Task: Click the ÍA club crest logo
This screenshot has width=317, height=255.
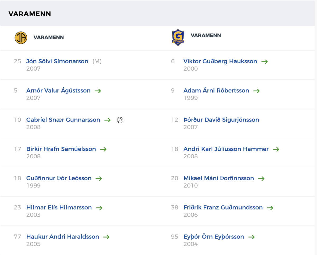Action: pyautogui.click(x=21, y=38)
